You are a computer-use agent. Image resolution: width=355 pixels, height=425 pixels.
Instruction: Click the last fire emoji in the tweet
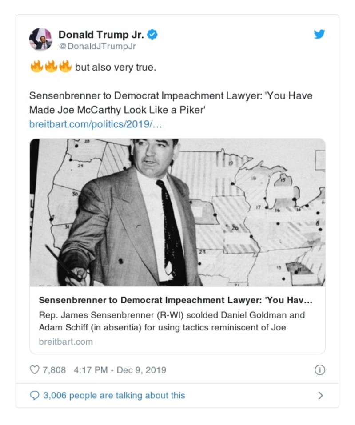pos(65,67)
